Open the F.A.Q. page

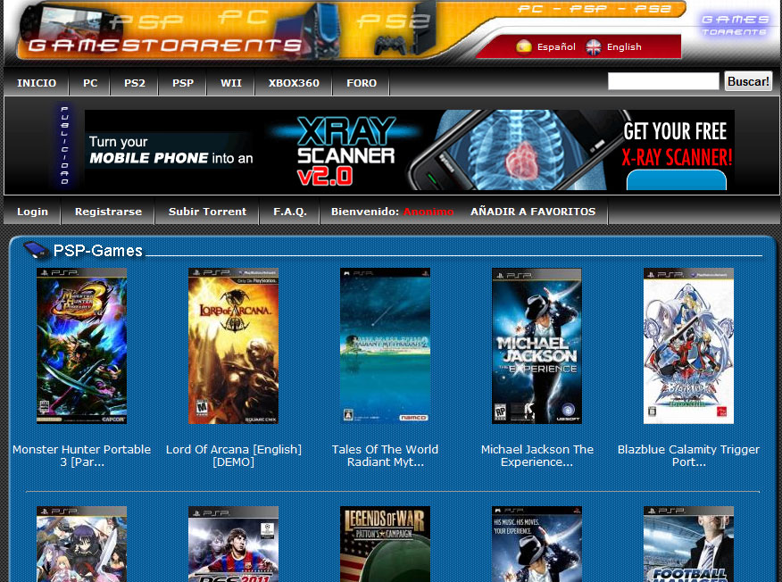point(290,212)
